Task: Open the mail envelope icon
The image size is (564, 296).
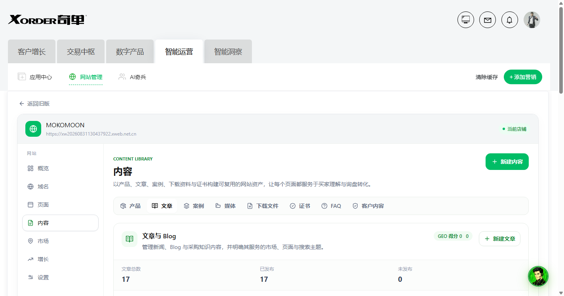Action: [488, 20]
